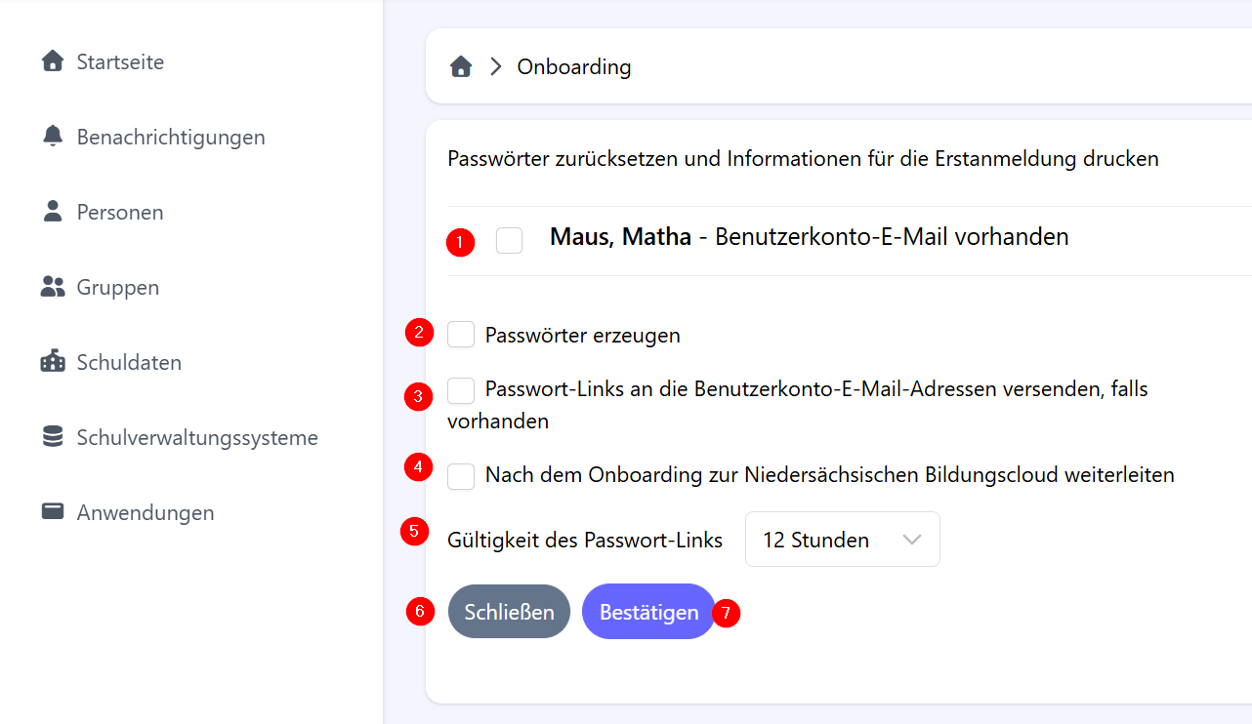Enable the Passwörter erzeugen checkbox
Viewport: 1252px width, 724px height.
click(461, 335)
